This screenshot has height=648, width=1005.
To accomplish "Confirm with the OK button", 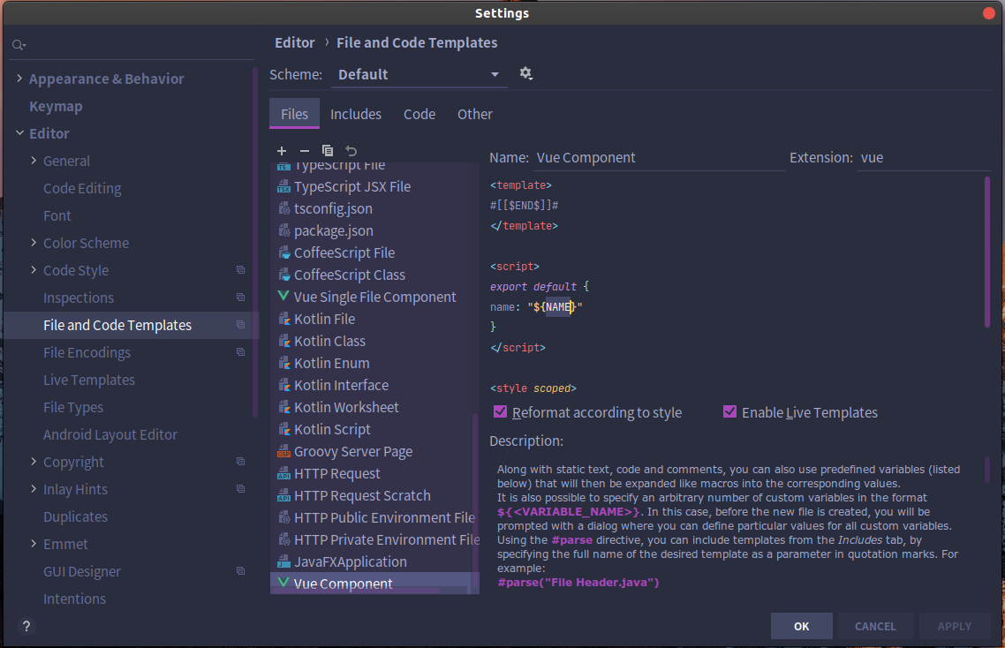I will point(801,626).
